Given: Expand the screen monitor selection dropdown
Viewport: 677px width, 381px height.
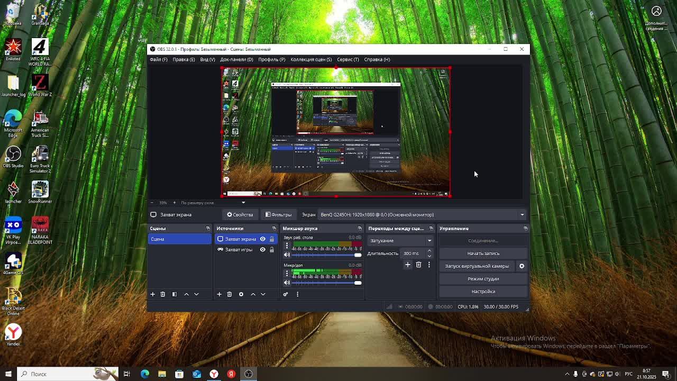Looking at the screenshot, I should 522,215.
